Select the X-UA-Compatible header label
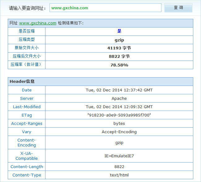Screen dimensions: 201x182 tap(27, 156)
